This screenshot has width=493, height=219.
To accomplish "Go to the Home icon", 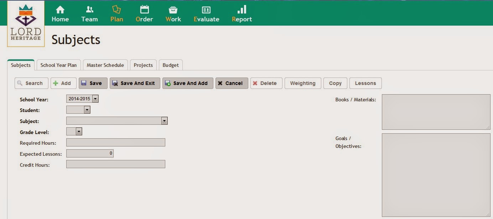I will pos(60,10).
